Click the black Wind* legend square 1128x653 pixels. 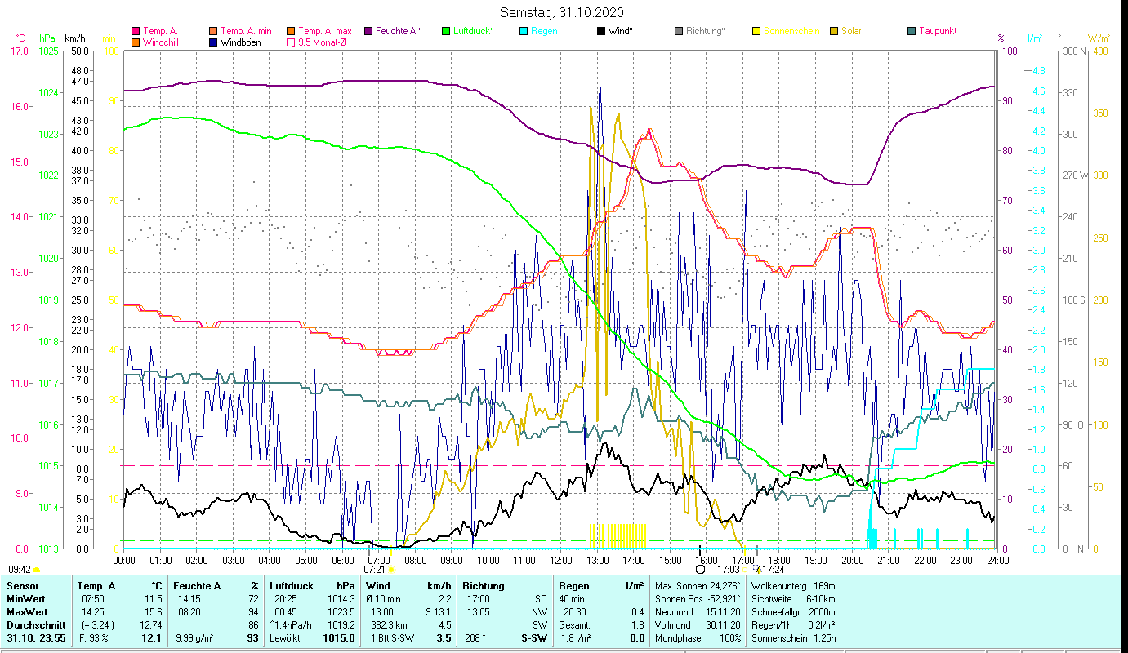pyautogui.click(x=601, y=31)
